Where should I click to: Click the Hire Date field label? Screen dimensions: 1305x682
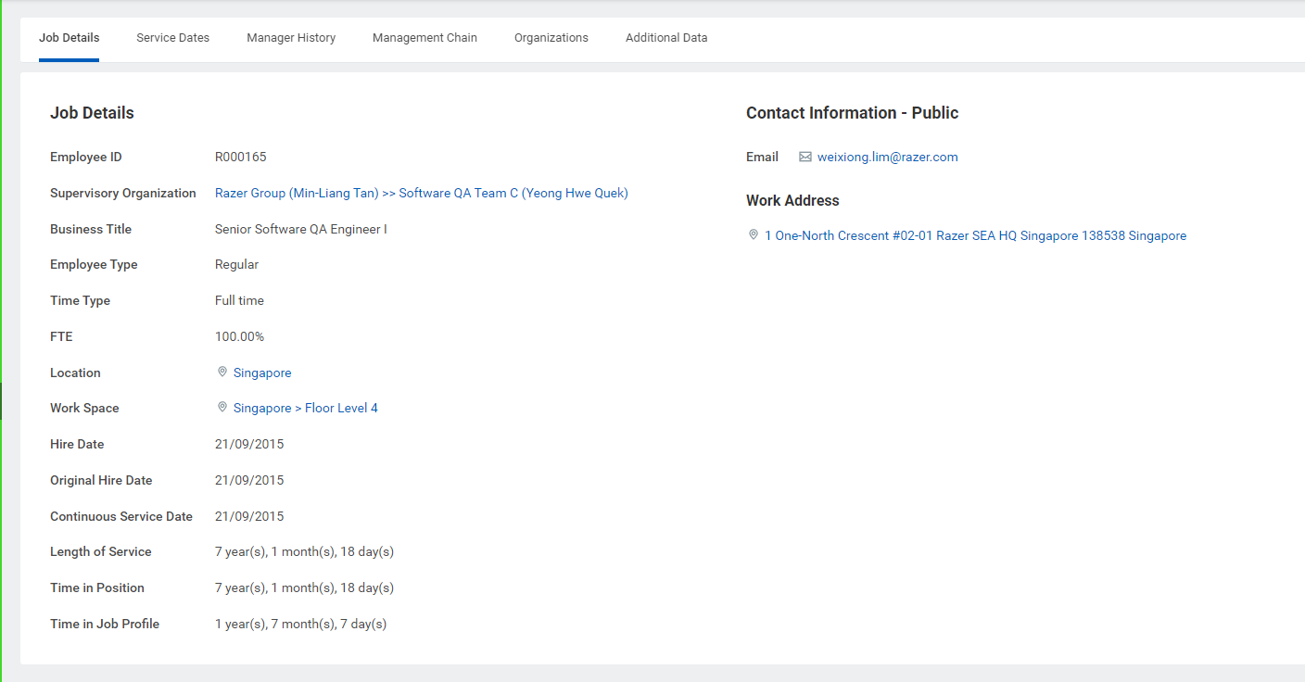click(77, 444)
